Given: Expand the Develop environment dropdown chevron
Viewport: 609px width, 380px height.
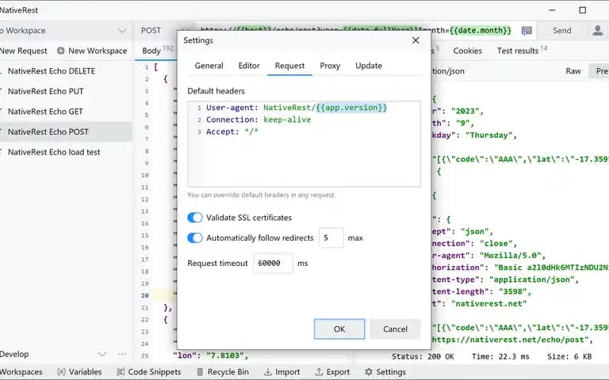Looking at the screenshot, I should 101,354.
